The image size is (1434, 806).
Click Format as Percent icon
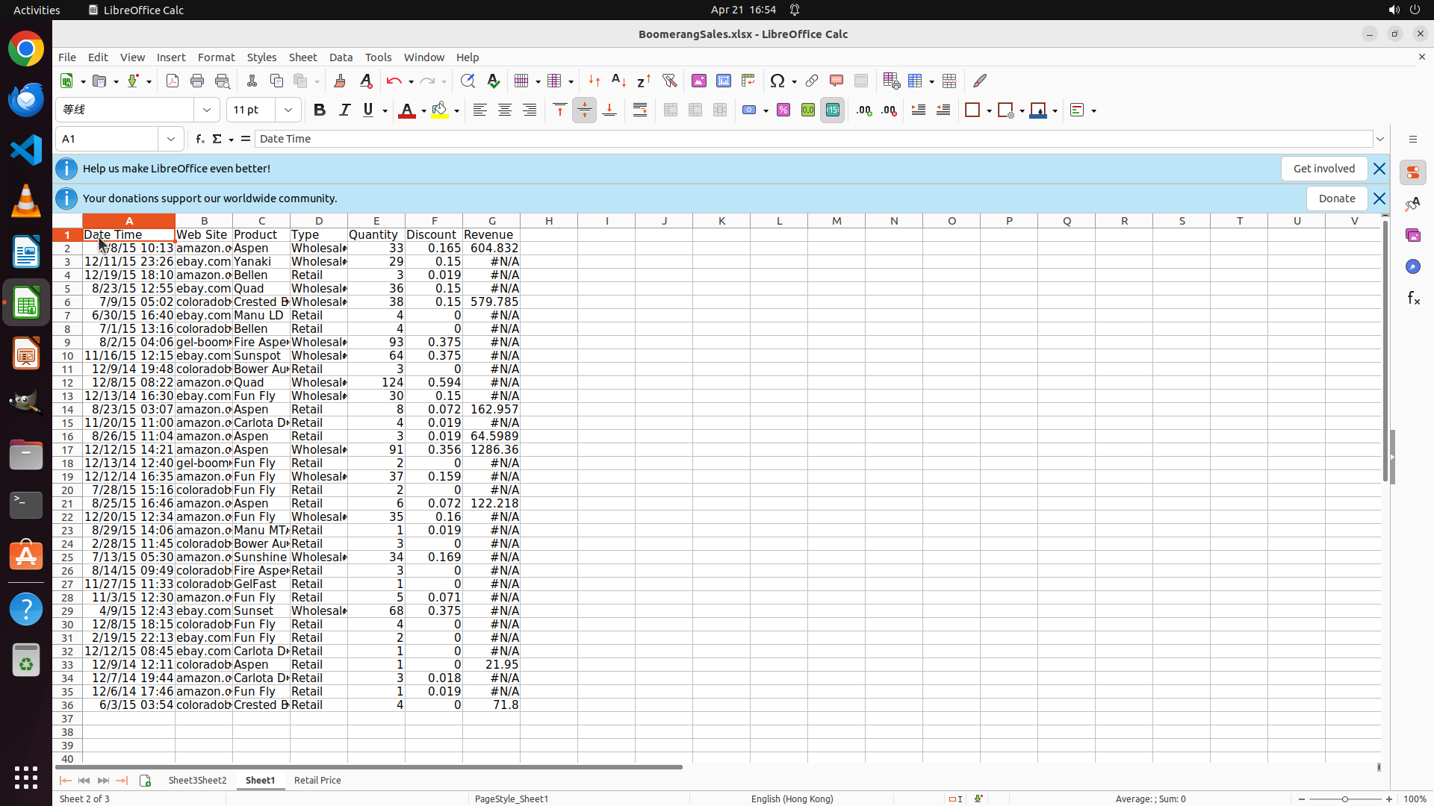pyautogui.click(x=783, y=110)
